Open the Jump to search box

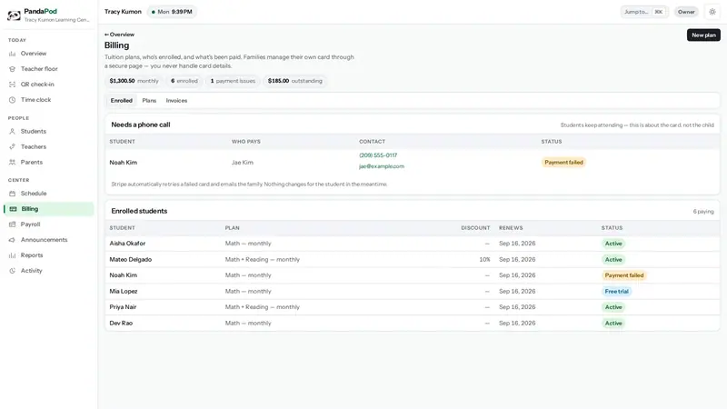[644, 12]
